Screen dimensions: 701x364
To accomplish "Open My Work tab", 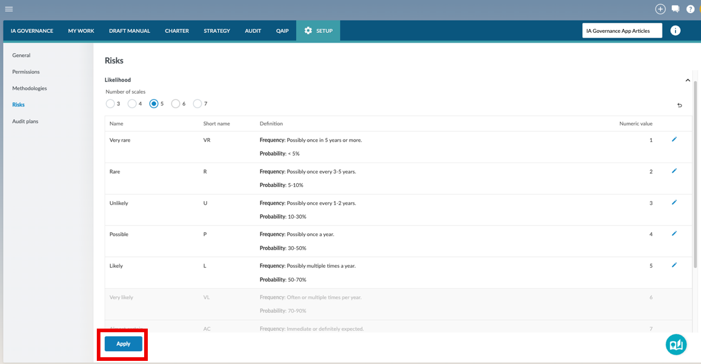I will pos(81,31).
